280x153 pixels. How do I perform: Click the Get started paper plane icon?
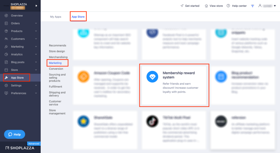[x=182, y=6]
